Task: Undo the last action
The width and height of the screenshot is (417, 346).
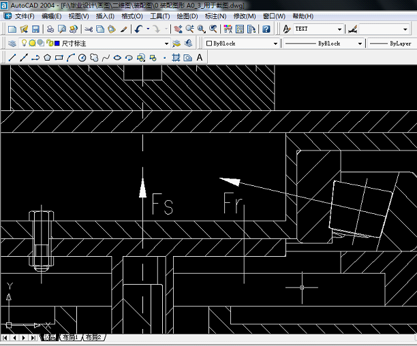Action: pyautogui.click(x=138, y=29)
